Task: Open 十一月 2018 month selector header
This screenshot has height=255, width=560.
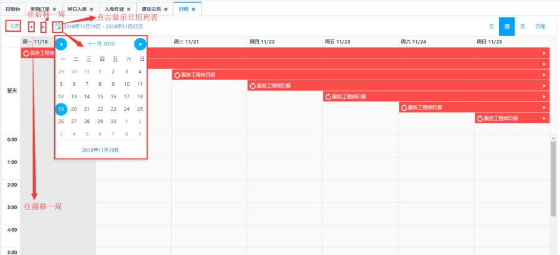Action: tap(101, 44)
